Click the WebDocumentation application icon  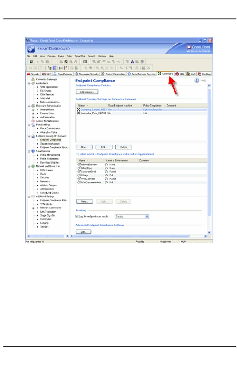(x=79, y=182)
